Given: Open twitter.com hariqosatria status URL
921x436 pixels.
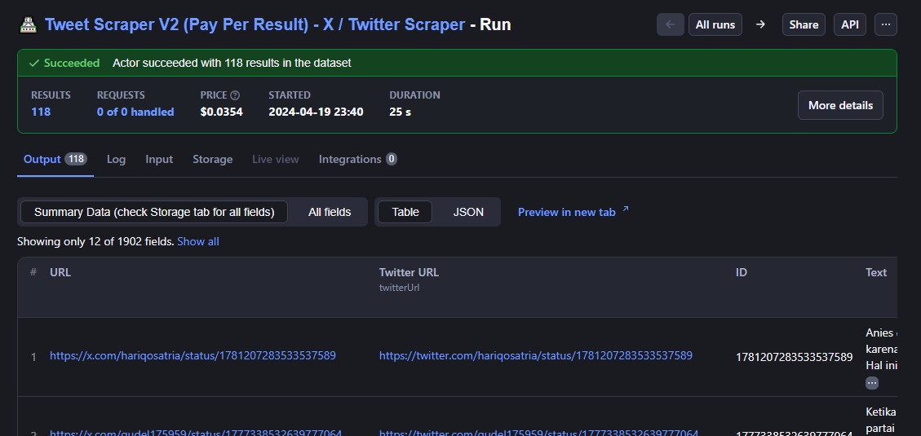Looking at the screenshot, I should (536, 355).
